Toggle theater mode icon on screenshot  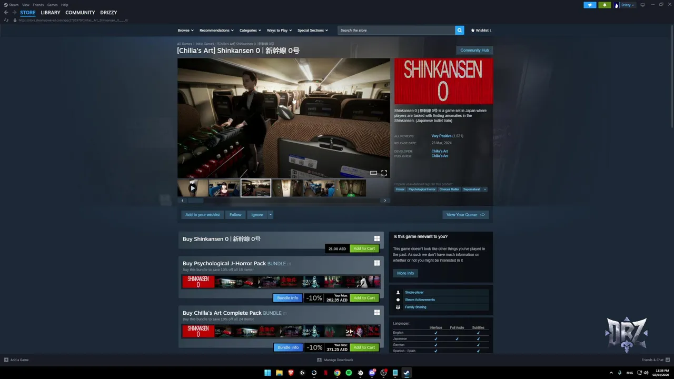(373, 173)
